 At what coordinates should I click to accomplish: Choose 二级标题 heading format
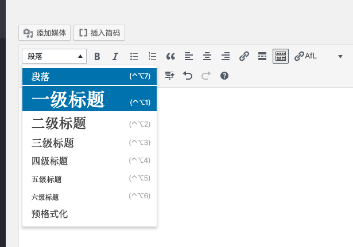click(x=90, y=123)
